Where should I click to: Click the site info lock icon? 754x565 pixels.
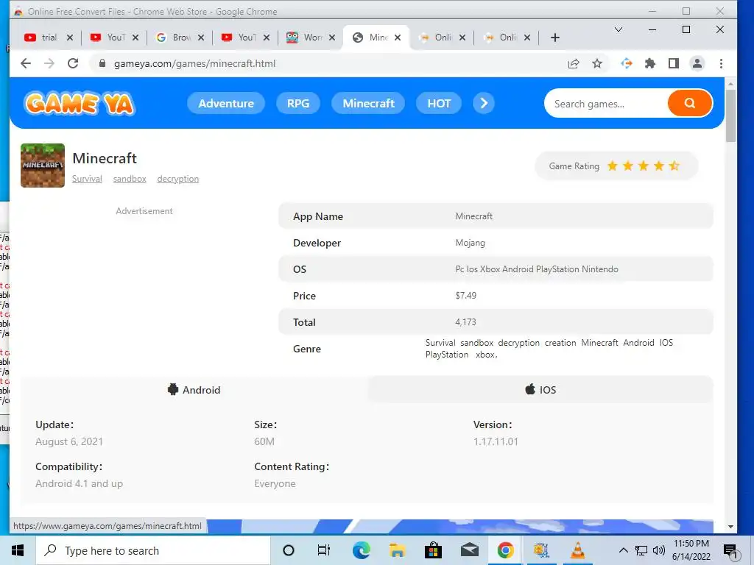[x=102, y=63]
